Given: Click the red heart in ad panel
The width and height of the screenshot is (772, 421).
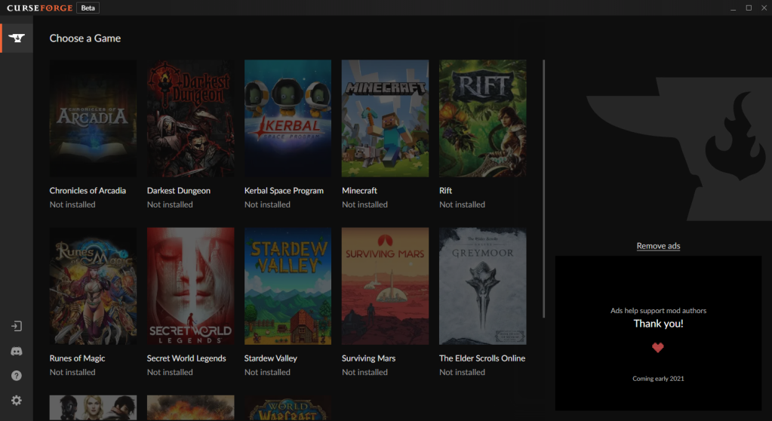Looking at the screenshot, I should pyautogui.click(x=658, y=348).
